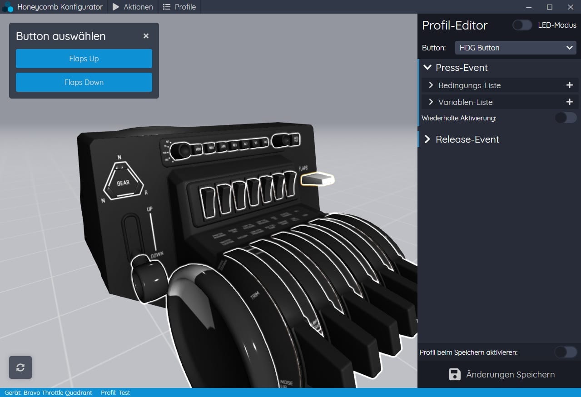
Task: Collapse the Press-Event section
Action: (x=427, y=68)
